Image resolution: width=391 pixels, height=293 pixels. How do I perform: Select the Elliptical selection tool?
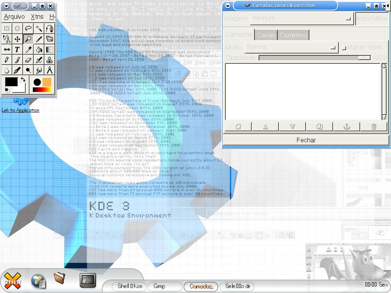(x=17, y=28)
